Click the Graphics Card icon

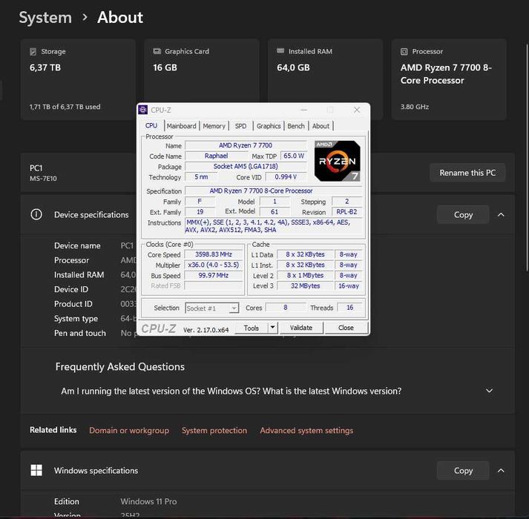click(157, 51)
